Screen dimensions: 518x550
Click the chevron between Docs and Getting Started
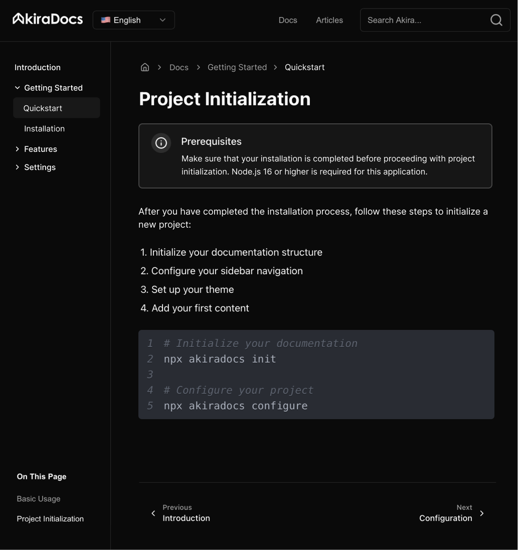click(x=198, y=67)
